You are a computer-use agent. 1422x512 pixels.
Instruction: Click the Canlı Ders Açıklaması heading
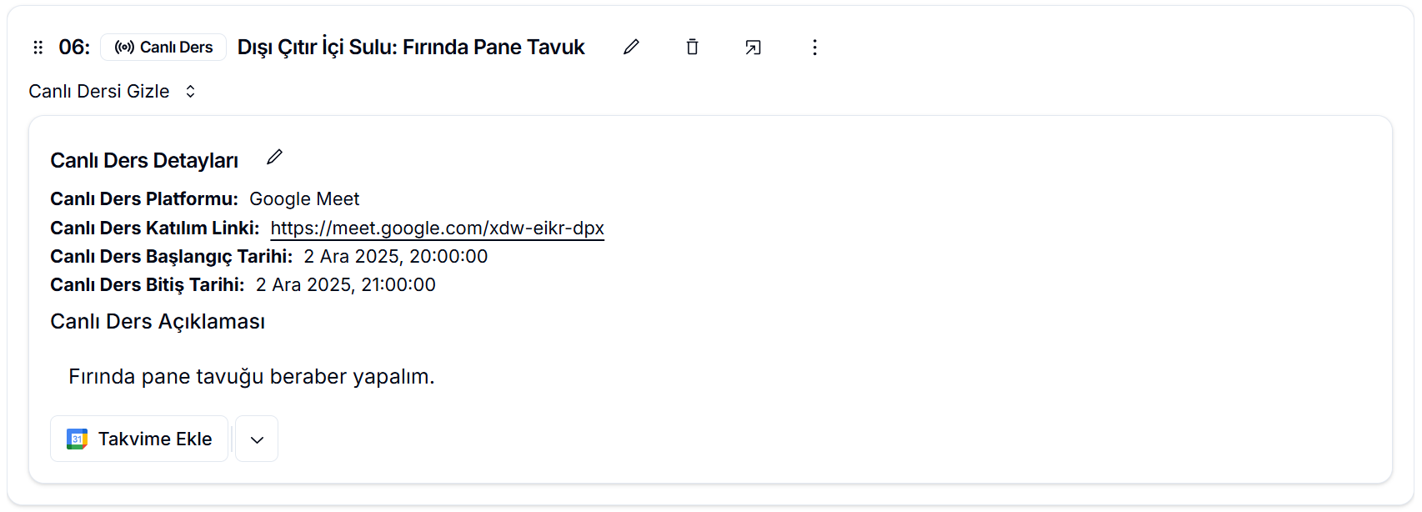158,322
